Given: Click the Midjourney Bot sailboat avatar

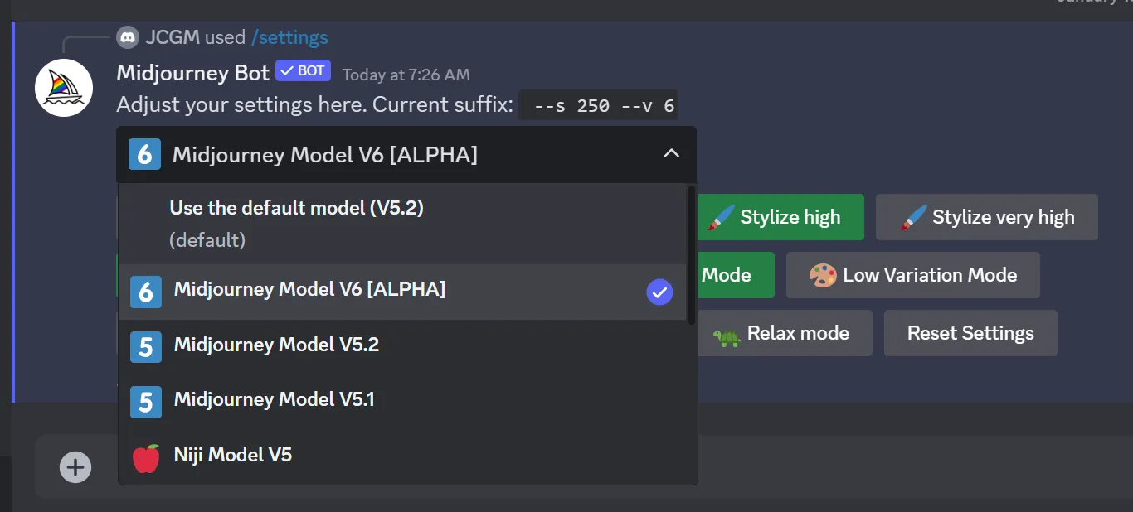Looking at the screenshot, I should 64,88.
